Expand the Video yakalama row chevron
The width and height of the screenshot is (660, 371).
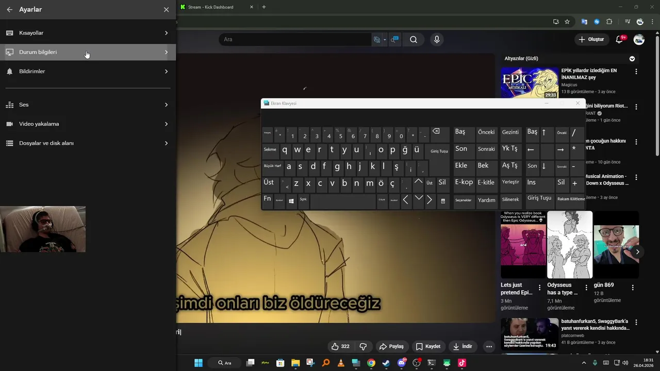point(166,124)
